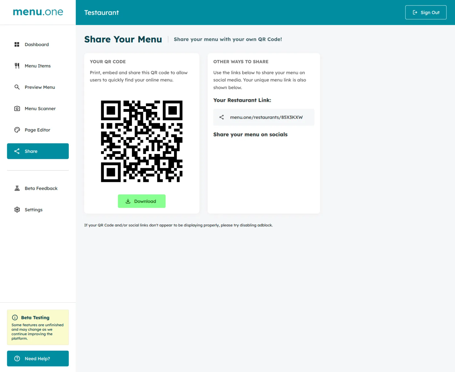Click the Beta Testing info icon
Screen dimensions: 455x372
coord(15,317)
